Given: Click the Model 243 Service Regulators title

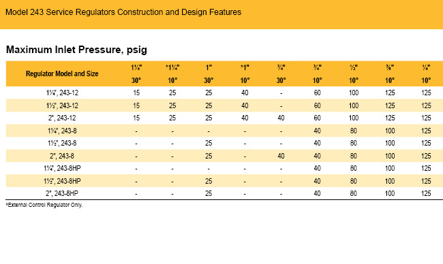Looking at the screenshot, I should (123, 12).
